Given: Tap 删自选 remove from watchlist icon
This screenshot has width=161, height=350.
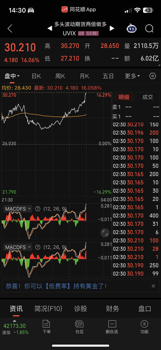Looking at the screenshot, I should [112, 327].
